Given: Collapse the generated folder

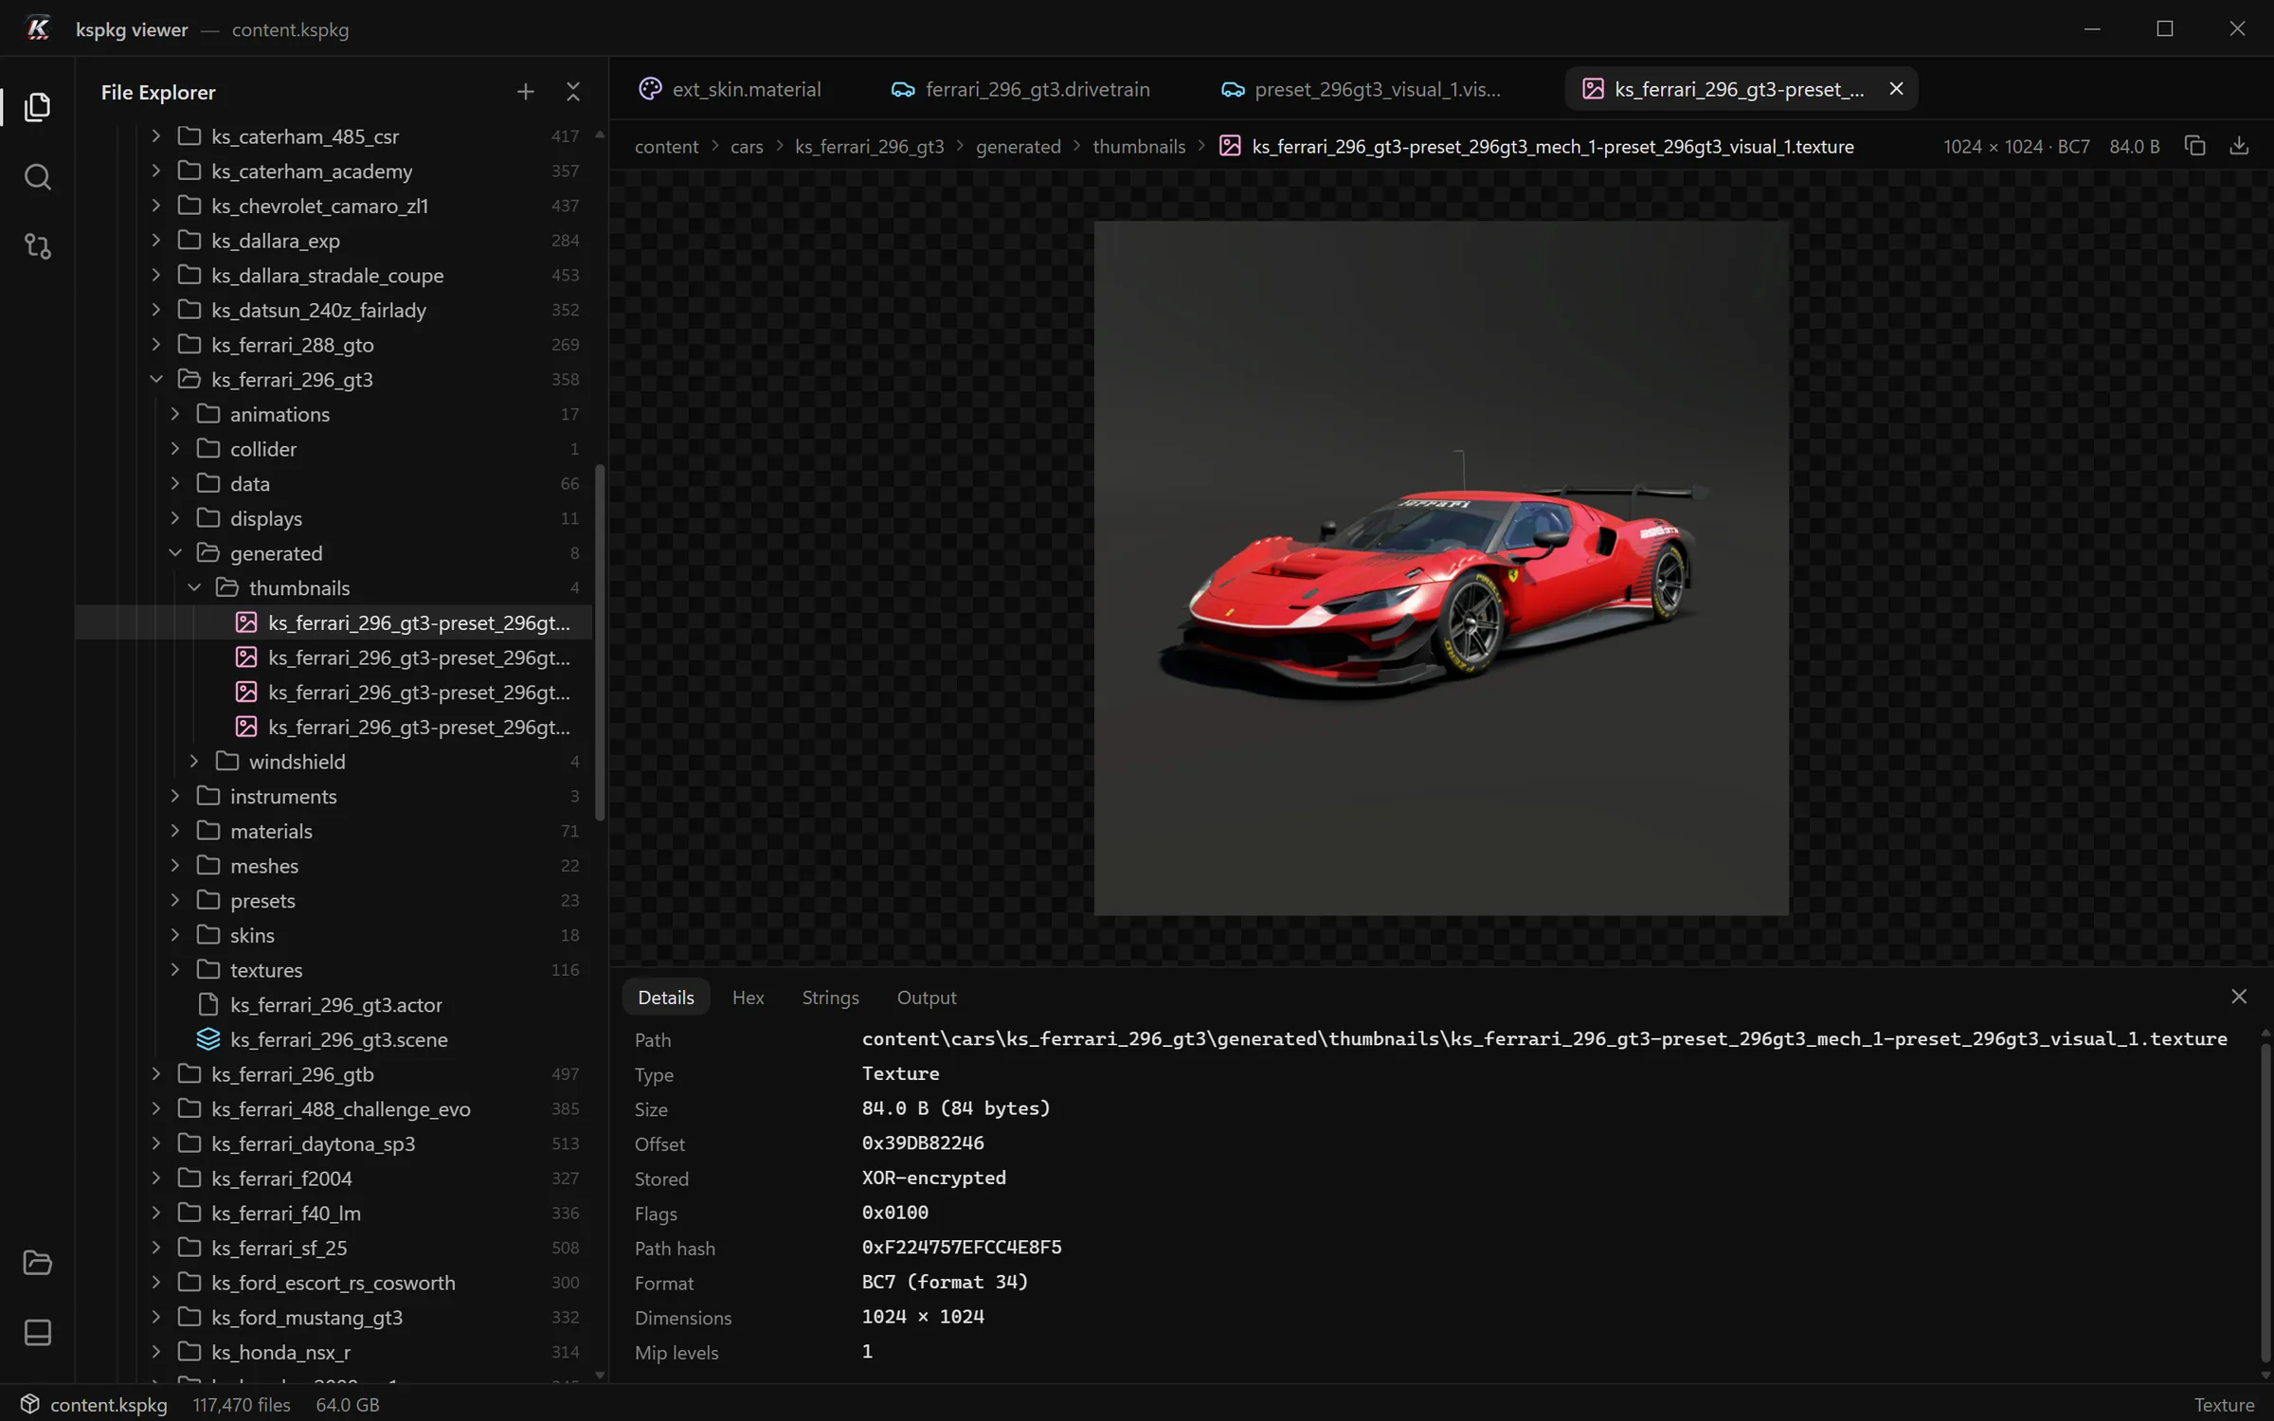Looking at the screenshot, I should click(x=175, y=552).
